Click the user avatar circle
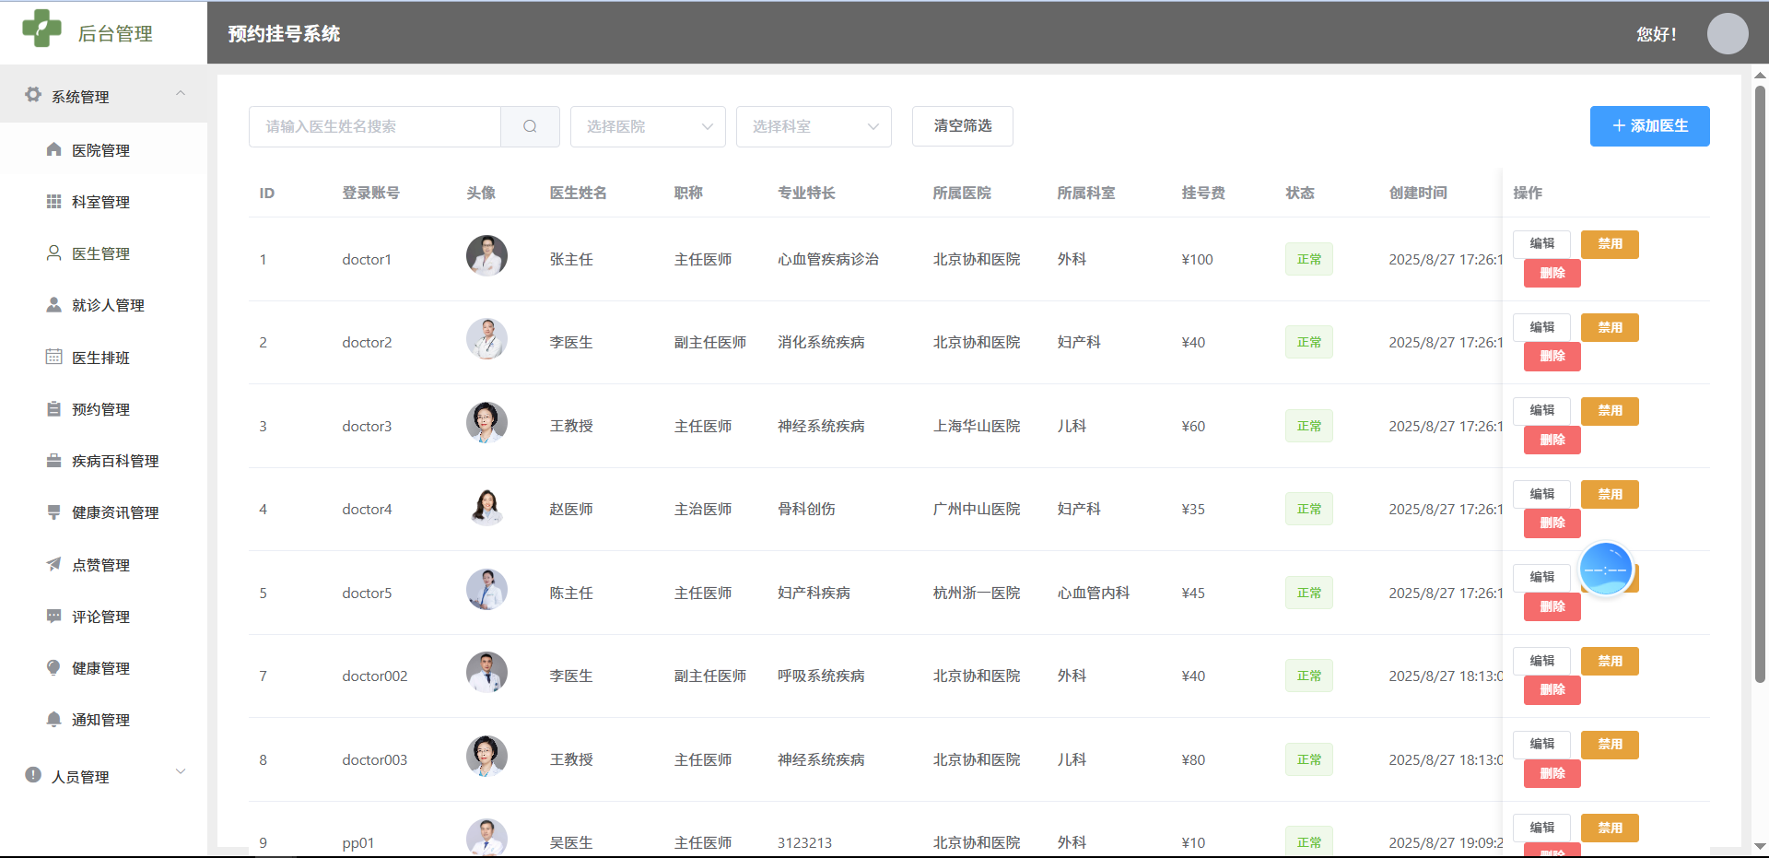 (x=1728, y=33)
